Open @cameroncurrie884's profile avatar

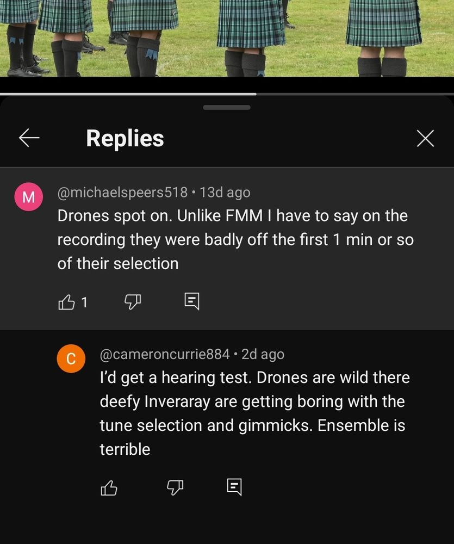(x=71, y=358)
